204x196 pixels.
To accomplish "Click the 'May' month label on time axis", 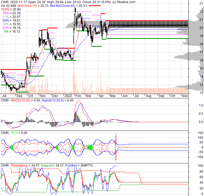I will (x=113, y=96).
